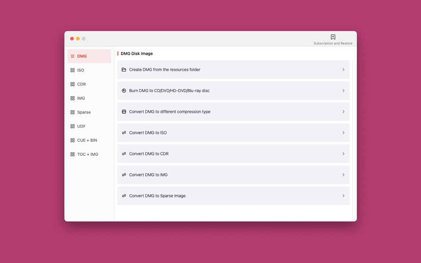Switch to the IMG sidebar tab

click(x=89, y=98)
